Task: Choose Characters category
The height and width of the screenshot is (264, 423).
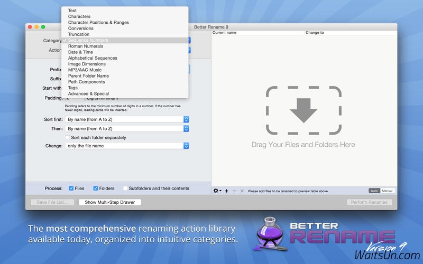Action: pyautogui.click(x=125, y=16)
